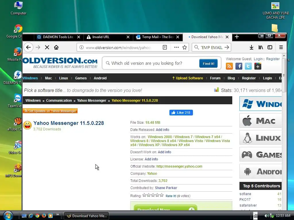Click the Windows Start orb
Viewport: 294px width, 220px height.
tap(8, 216)
